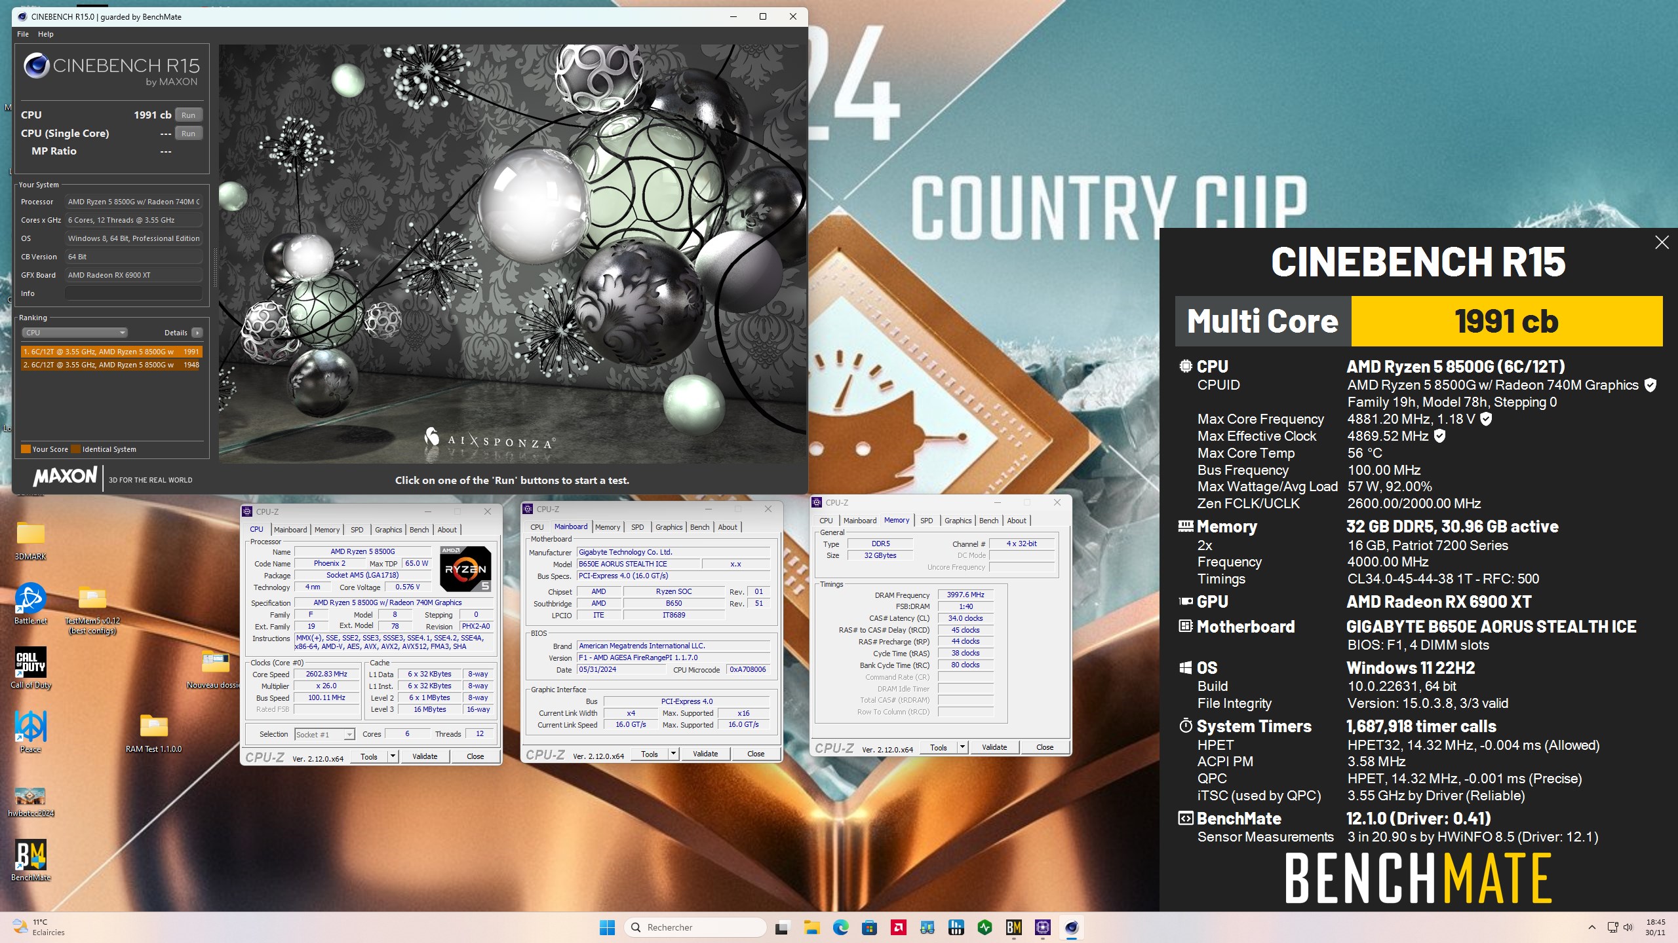Open the green pulse monitor taskbar icon
Image resolution: width=1678 pixels, height=943 pixels.
point(985,927)
